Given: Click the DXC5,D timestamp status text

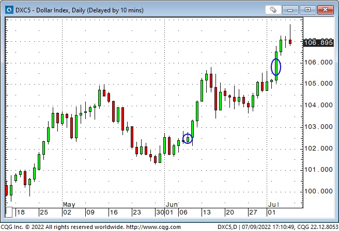Looking at the screenshot, I should click(278, 227).
